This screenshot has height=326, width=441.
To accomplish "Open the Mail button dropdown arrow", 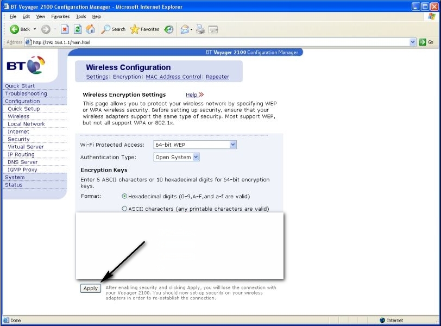I will coord(191,29).
